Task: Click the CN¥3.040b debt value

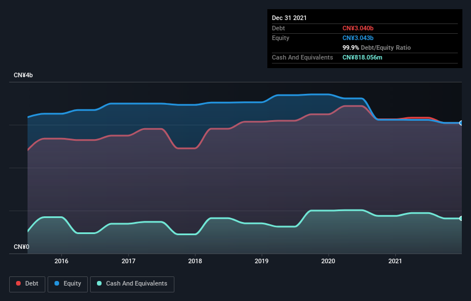Action: (358, 28)
